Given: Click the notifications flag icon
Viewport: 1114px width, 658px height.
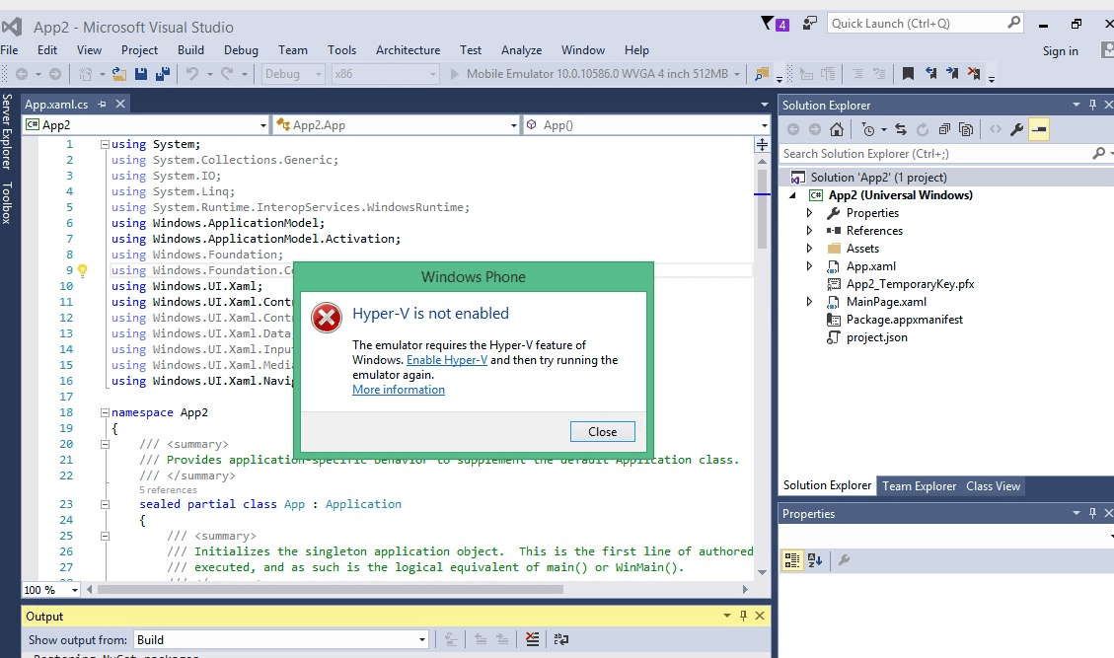Looking at the screenshot, I should [769, 24].
